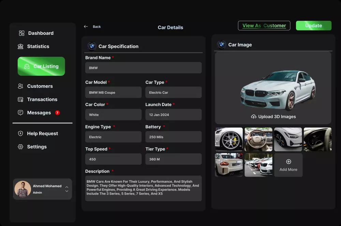
Task: Open the rear view white car thumbnail
Action: (229, 165)
